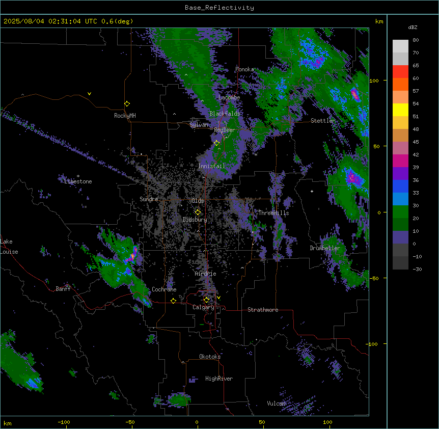439x429 pixels.
Task: Click the yellow V marker northeast of Calgary
Action: 218,298
